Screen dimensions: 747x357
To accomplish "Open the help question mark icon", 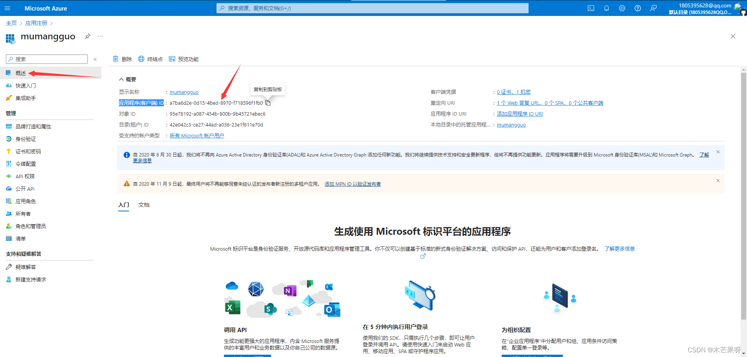I will pos(638,8).
